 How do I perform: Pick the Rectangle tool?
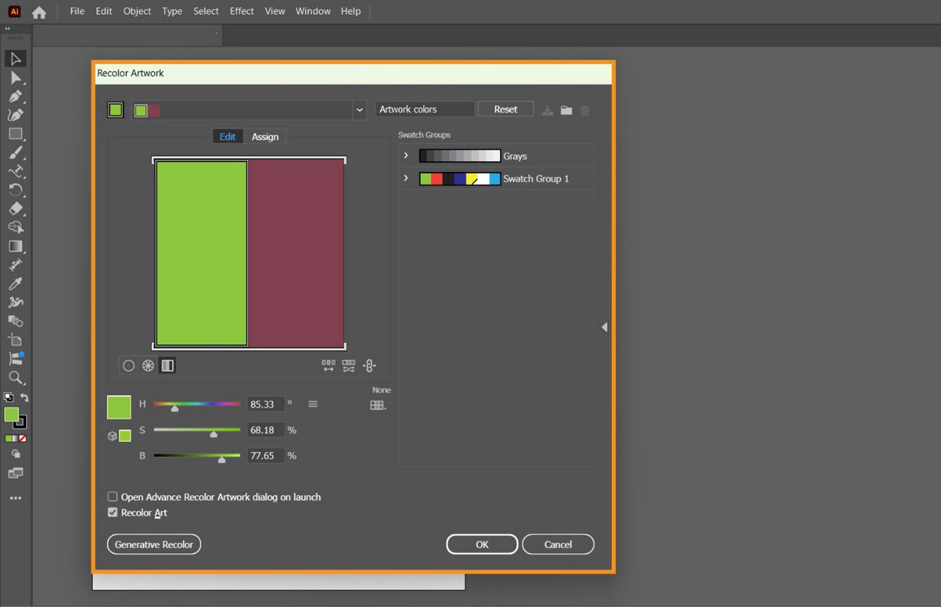15,134
